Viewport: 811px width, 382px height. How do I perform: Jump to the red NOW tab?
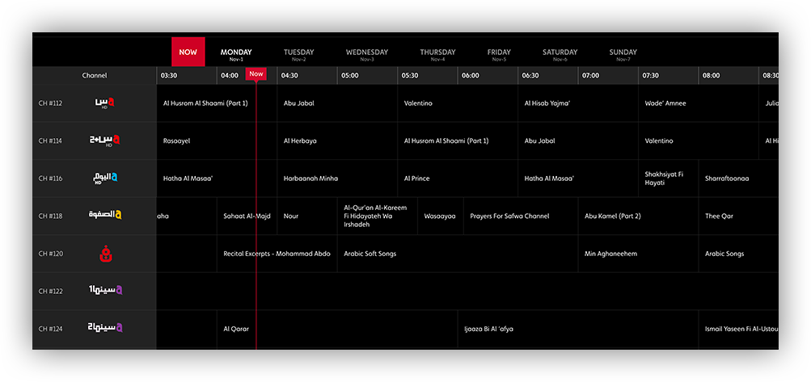188,52
